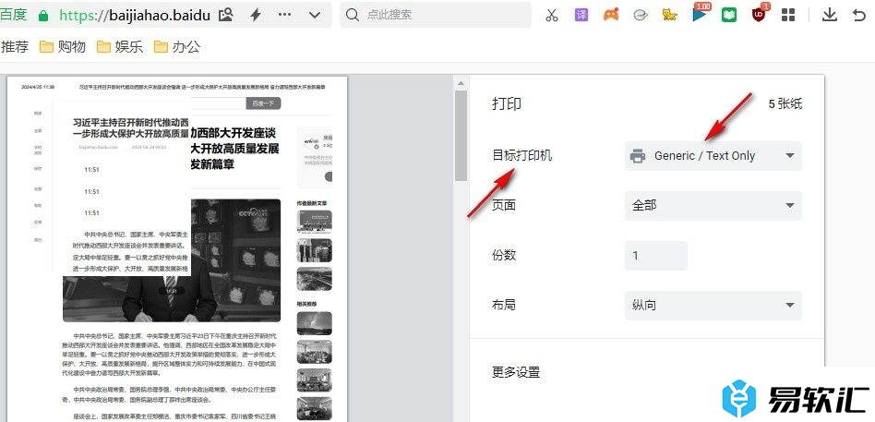
Task: Click the 份数 copies input field
Action: [655, 256]
